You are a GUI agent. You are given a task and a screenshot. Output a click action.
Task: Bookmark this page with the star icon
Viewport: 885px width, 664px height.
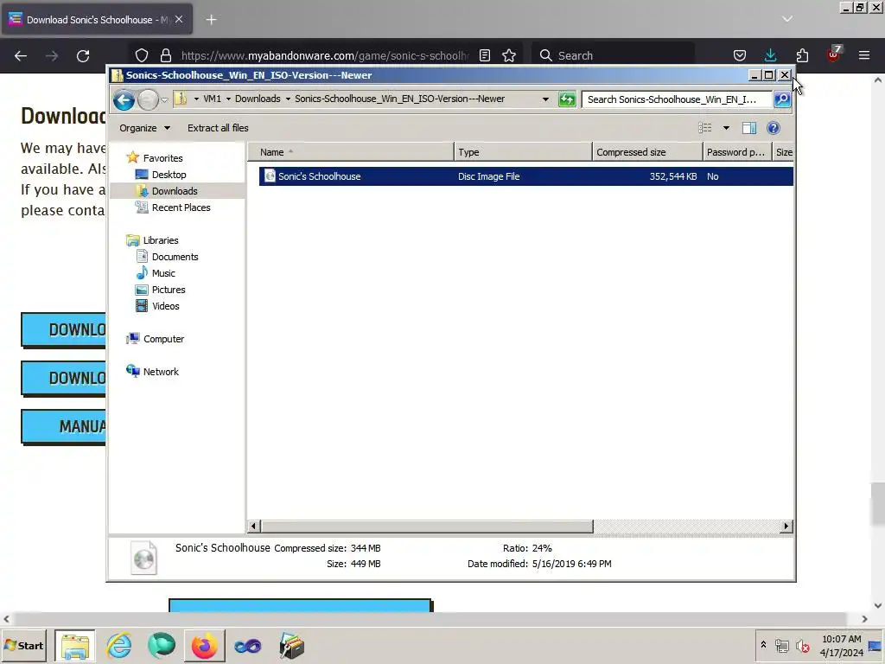(509, 55)
